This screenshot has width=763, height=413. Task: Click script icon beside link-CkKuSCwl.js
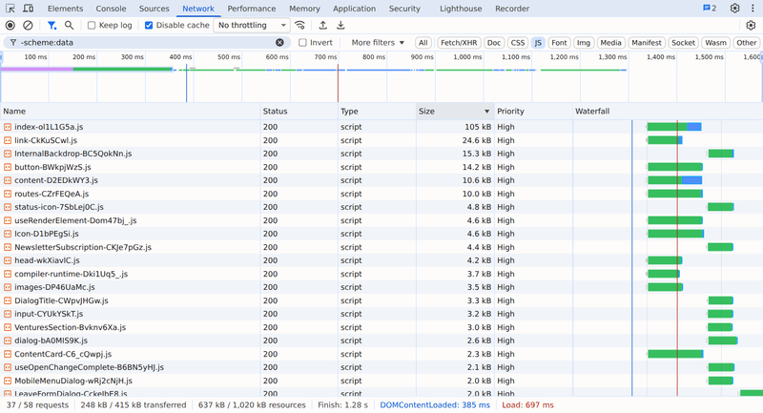[8, 140]
